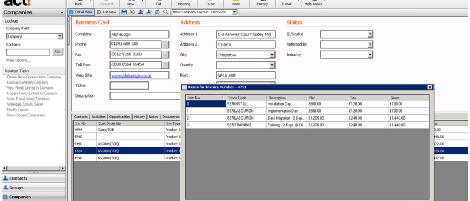Image resolution: width=470 pixels, height=201 pixels.
Task: Click the ellipsis button next to Fax
Action: [x=165, y=55]
